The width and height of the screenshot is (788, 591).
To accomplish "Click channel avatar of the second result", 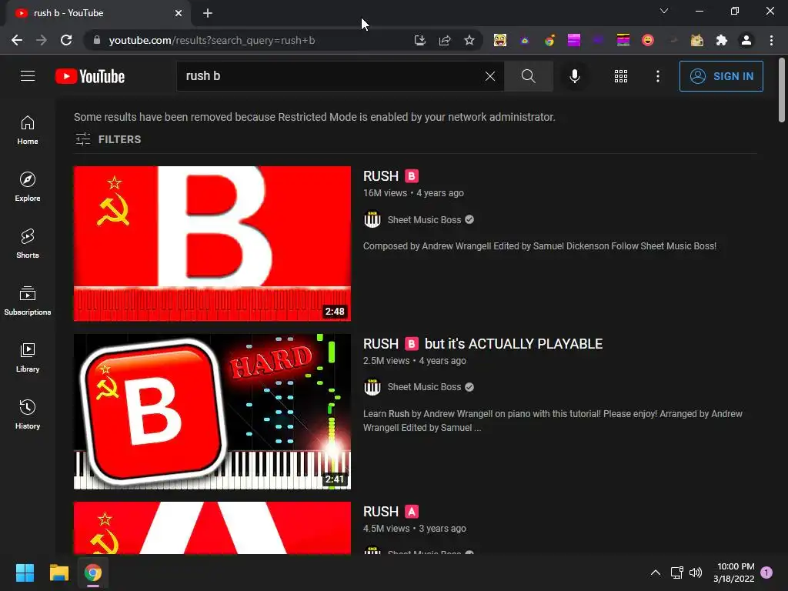I will tap(372, 387).
